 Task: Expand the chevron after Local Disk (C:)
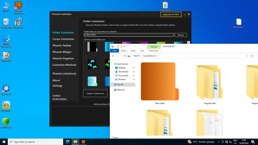click(x=157, y=56)
